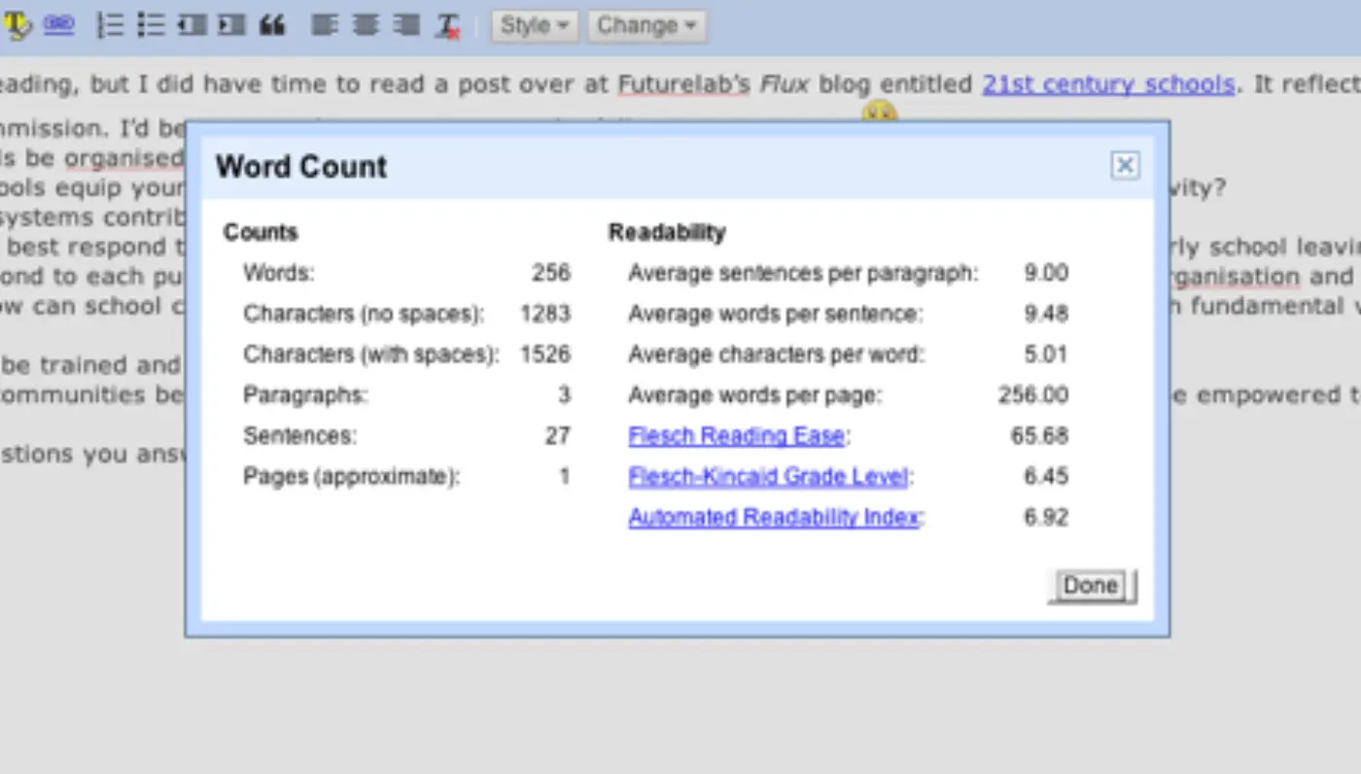Click the Flesch Reading Ease score 65.68
The image size is (1361, 774).
coord(1039,436)
